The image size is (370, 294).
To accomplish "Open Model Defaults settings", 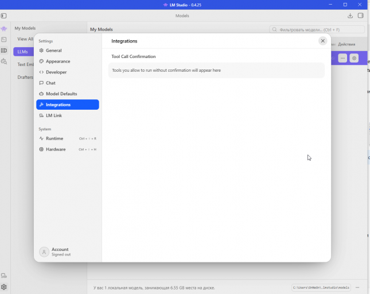I will (68, 94).
